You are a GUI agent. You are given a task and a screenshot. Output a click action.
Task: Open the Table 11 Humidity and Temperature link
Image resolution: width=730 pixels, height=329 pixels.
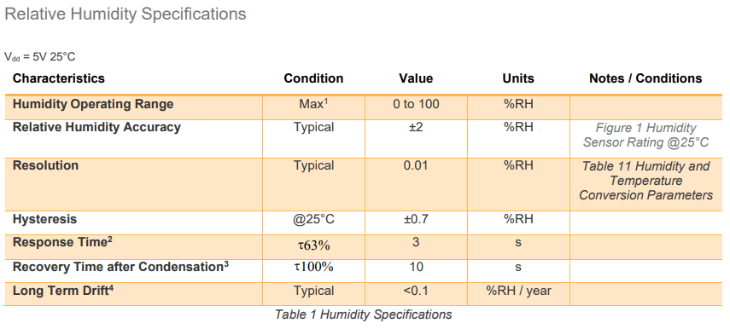[645, 181]
